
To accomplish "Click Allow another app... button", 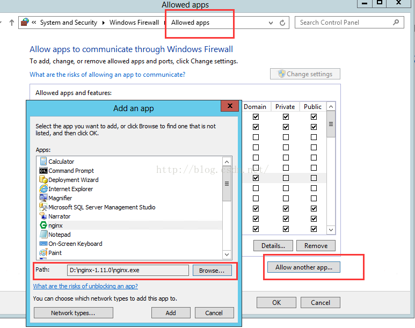I will pos(303,267).
